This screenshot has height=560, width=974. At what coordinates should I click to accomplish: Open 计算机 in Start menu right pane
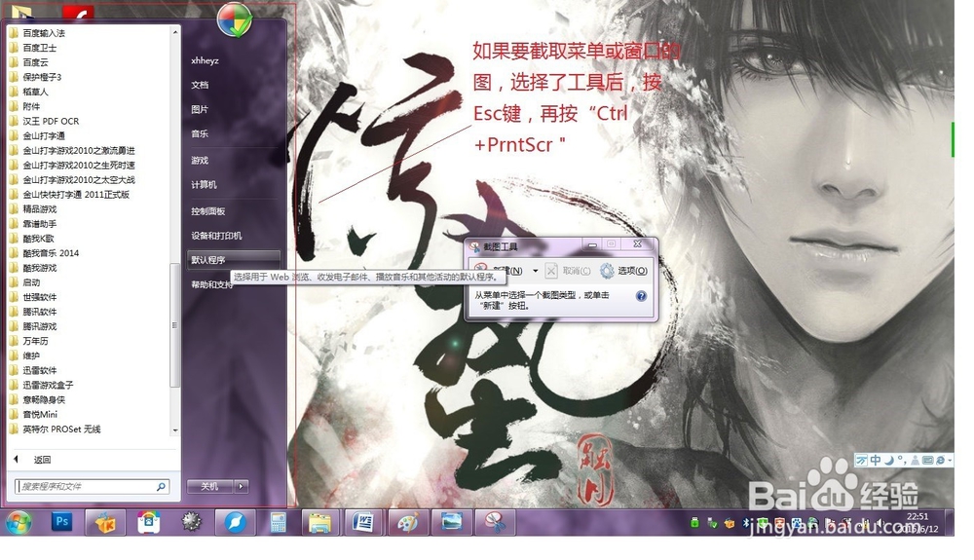coord(204,184)
